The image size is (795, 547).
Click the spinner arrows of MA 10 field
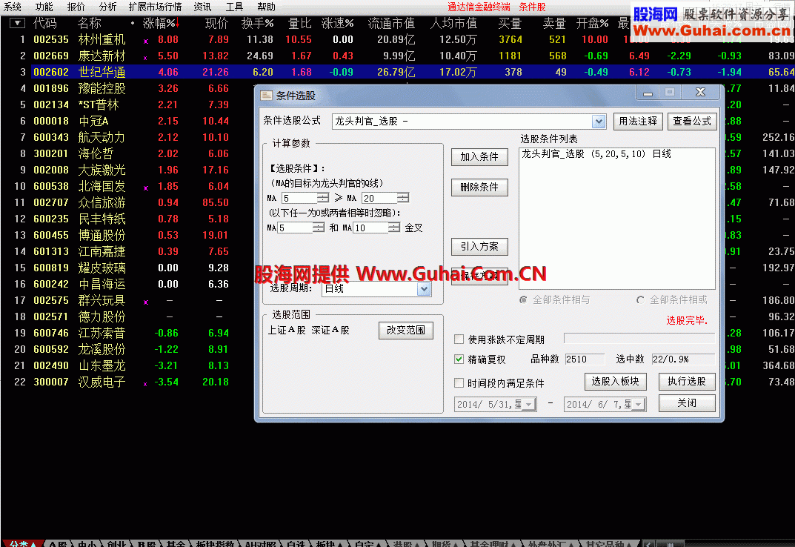click(394, 228)
